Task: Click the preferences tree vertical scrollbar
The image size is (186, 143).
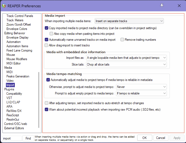Action: tap(39, 100)
